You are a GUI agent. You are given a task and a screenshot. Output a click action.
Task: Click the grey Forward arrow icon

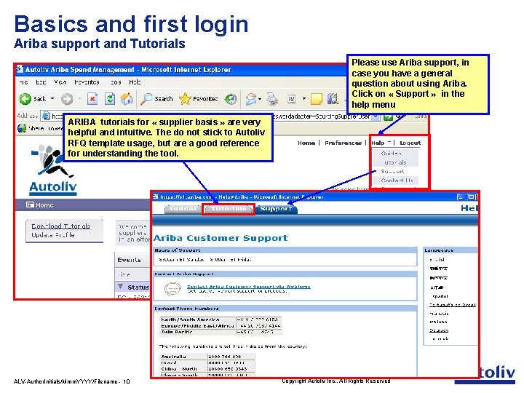(67, 98)
